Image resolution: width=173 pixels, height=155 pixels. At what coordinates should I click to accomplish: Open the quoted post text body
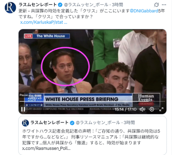[x=91, y=137]
